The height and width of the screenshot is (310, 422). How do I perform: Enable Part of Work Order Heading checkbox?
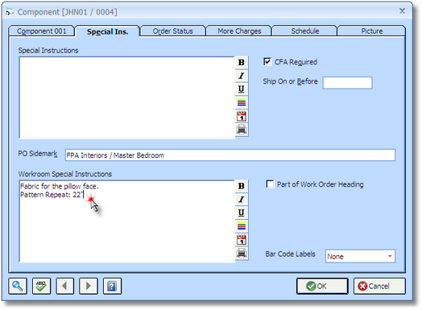270,184
